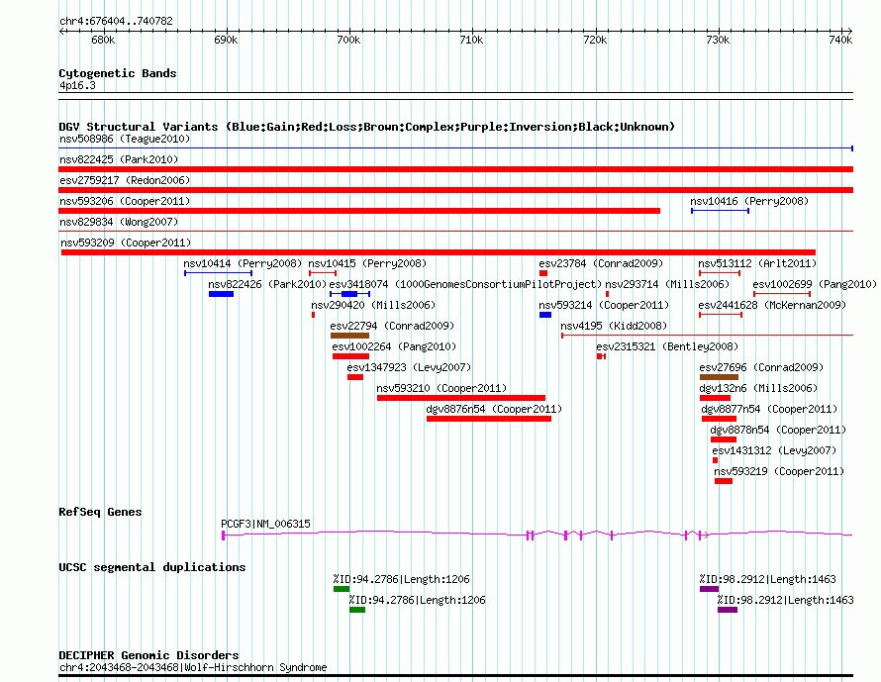881x682 pixels.
Task: Select esv2441628 (McKernan2009) label
Action: click(772, 305)
